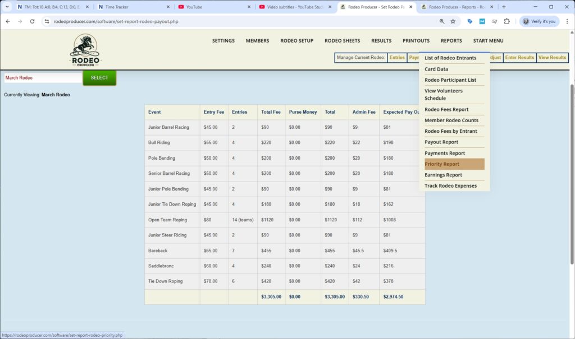The image size is (575, 339).
Task: Click the browser back arrow
Action: pyautogui.click(x=8, y=21)
